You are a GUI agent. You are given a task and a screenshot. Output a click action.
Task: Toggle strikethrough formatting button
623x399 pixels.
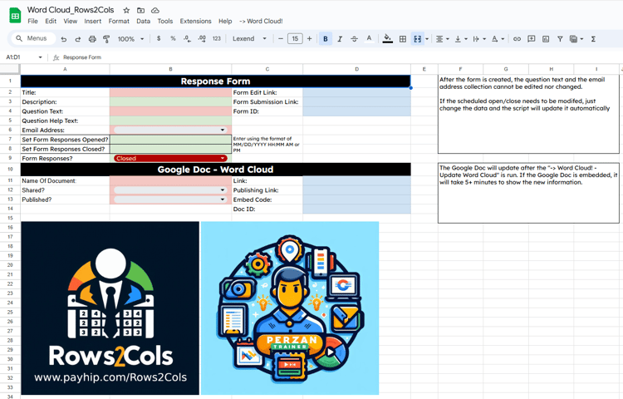tap(354, 39)
